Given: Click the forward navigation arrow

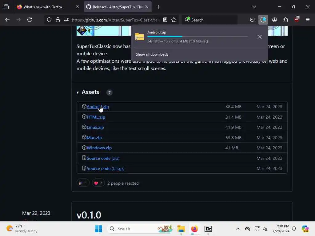Looking at the screenshot, I should [x=18, y=20].
